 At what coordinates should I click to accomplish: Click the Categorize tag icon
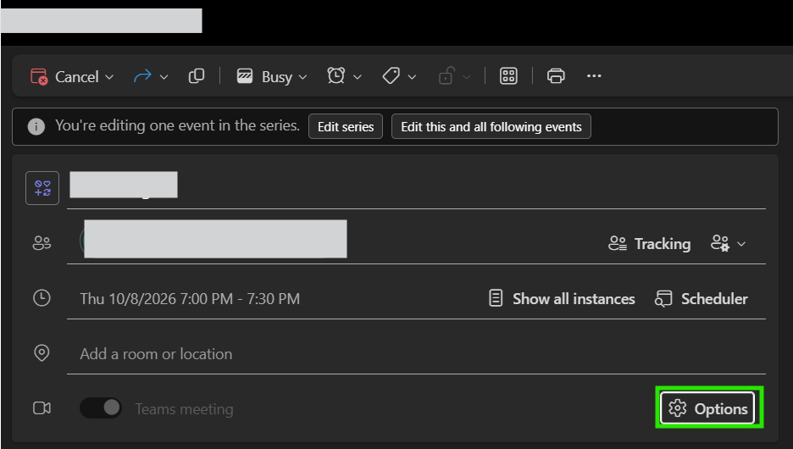point(391,76)
